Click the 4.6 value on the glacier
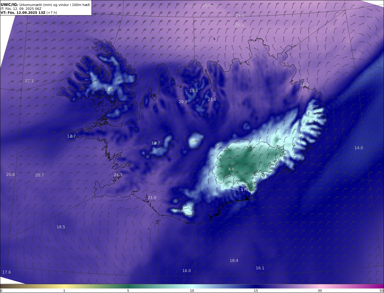384x293 pixels. click(x=231, y=169)
